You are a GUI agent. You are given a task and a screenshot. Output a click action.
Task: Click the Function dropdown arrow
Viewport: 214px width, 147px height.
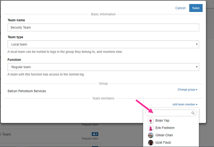[x=197, y=67]
